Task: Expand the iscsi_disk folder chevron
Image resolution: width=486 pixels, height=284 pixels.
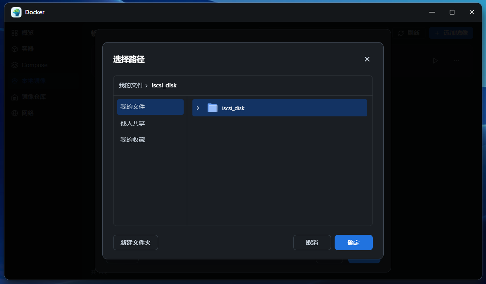Action: pos(198,108)
